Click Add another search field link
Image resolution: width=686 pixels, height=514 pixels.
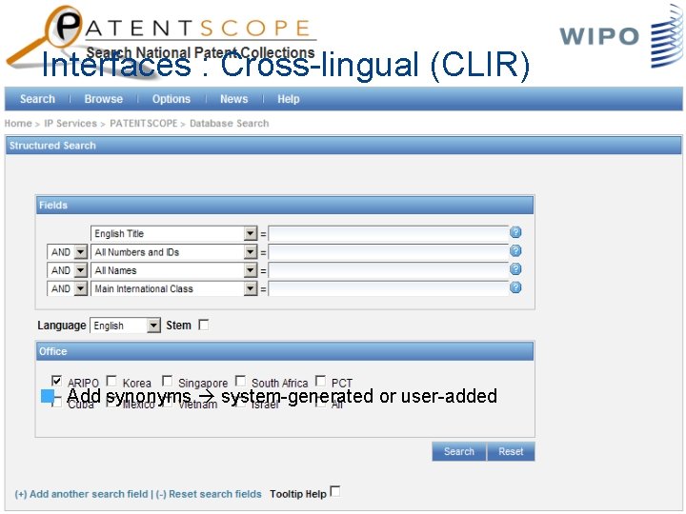click(x=81, y=494)
